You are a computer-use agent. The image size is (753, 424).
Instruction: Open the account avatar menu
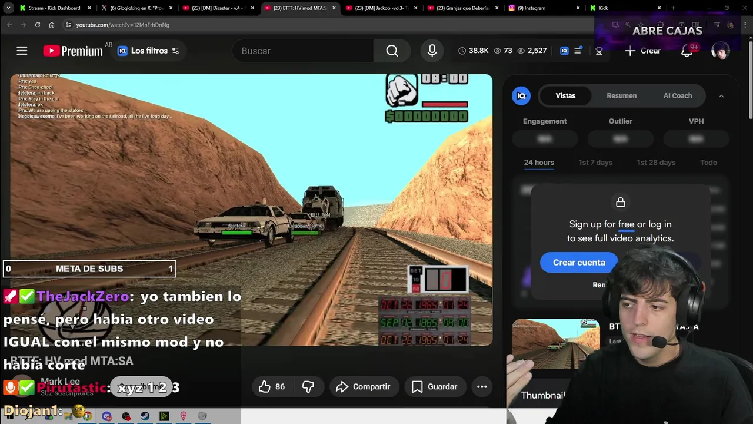720,51
